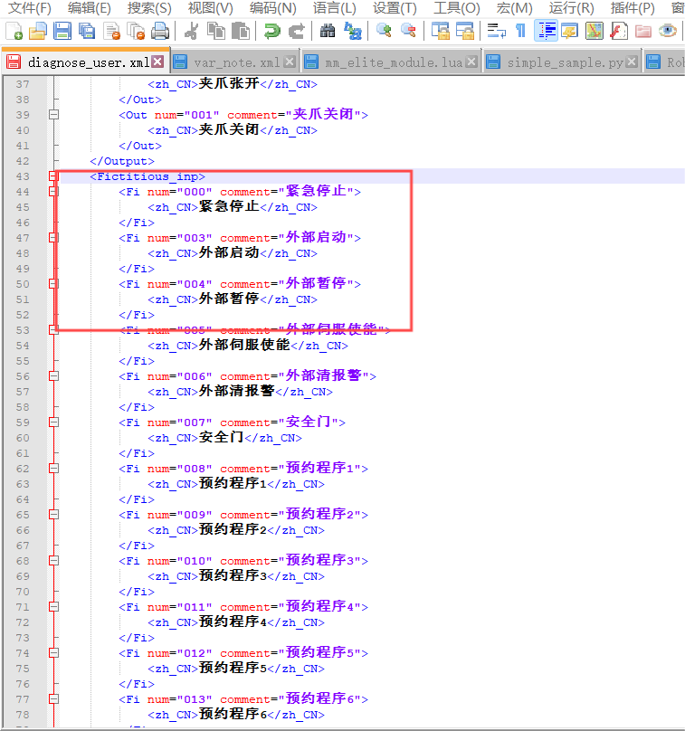The image size is (685, 731).
Task: Toggle Word Wrap in the toolbar
Action: (x=496, y=31)
